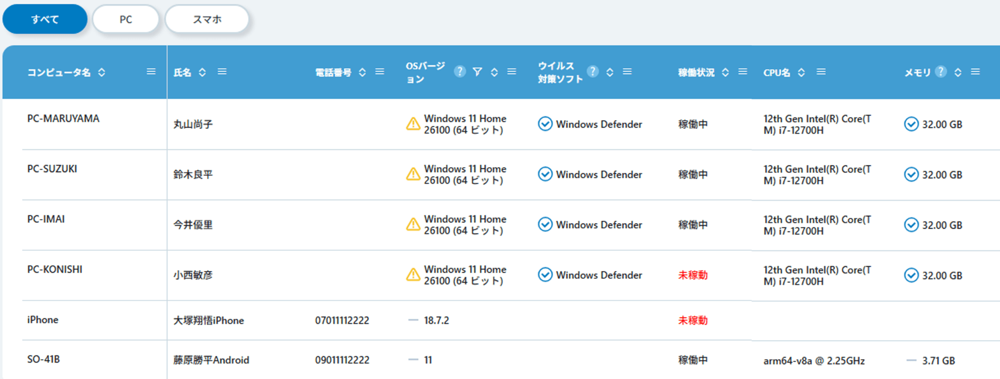1000x379 pixels.
Task: Sort by メモリ column arrows
Action: tap(958, 72)
